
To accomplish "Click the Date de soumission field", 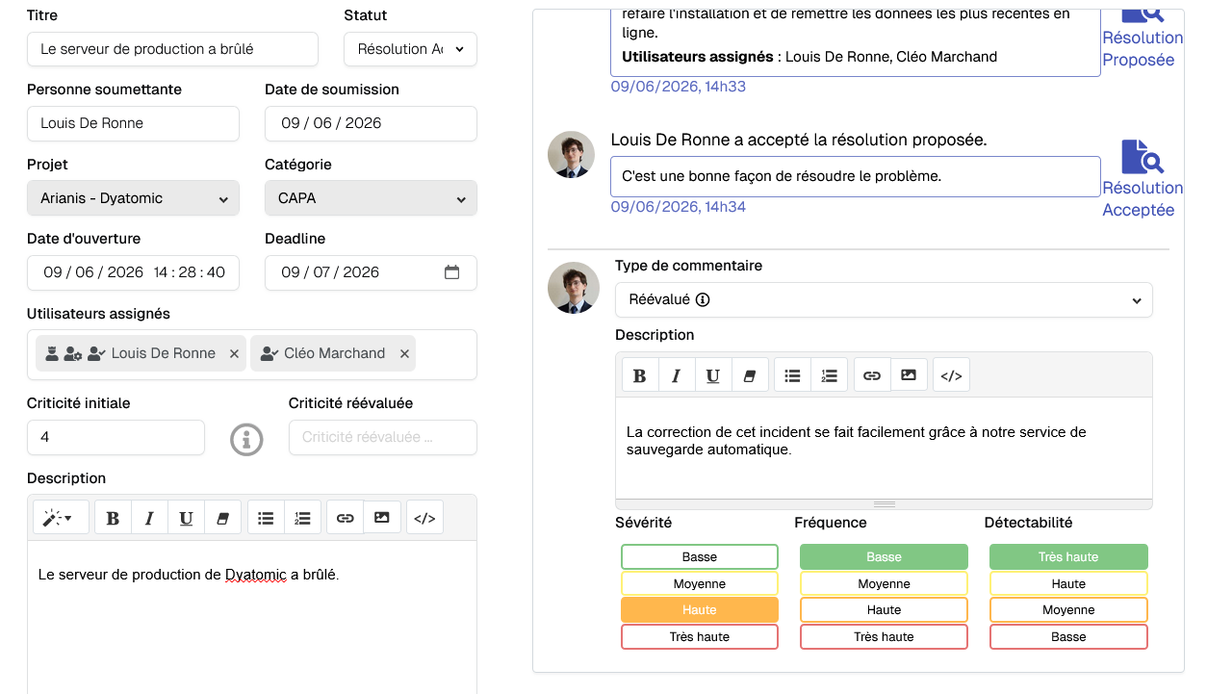I will [371, 123].
